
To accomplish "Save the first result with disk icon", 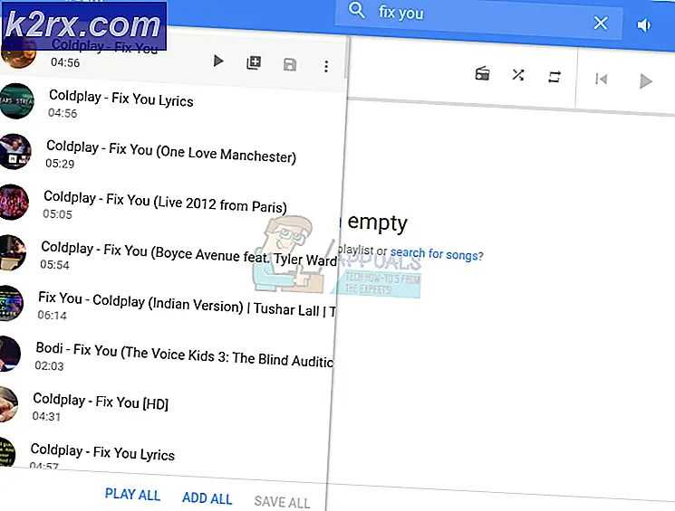I will [290, 64].
